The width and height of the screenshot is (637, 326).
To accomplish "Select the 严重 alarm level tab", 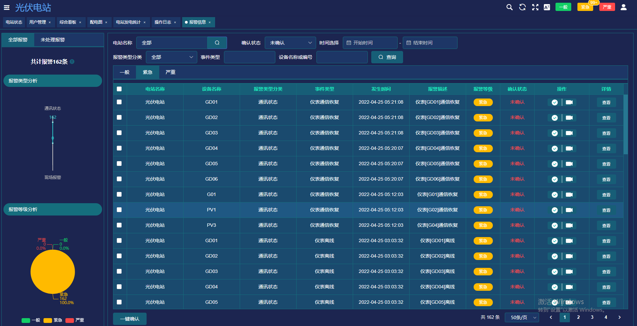I will (170, 72).
